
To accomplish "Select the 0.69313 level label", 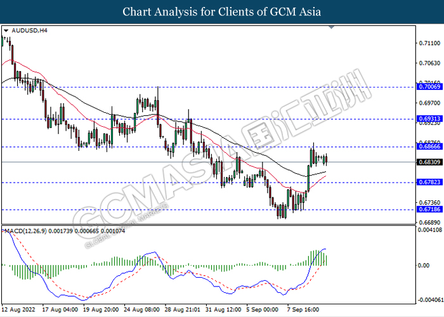I will coord(429,119).
